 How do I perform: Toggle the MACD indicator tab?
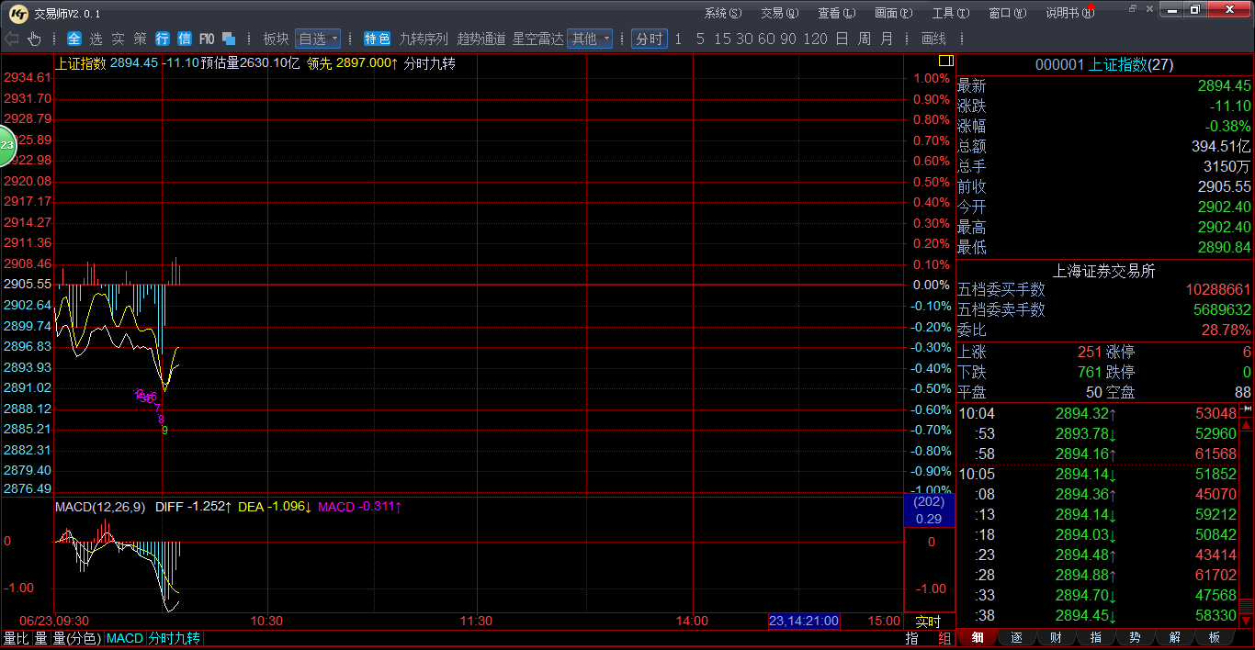124,638
